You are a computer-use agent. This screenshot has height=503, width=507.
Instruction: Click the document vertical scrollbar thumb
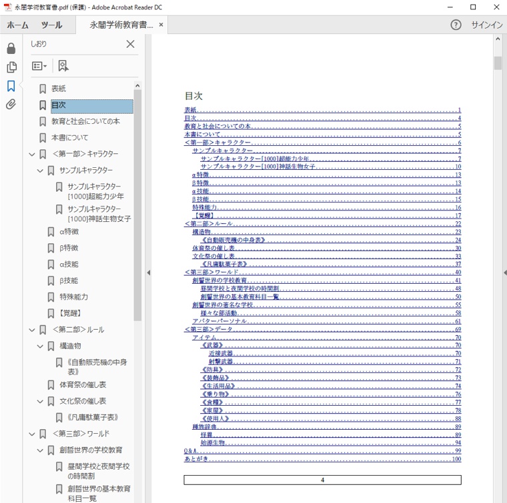point(498,63)
